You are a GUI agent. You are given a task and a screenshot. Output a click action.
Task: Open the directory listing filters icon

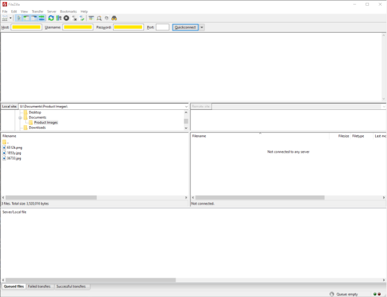pyautogui.click(x=91, y=18)
